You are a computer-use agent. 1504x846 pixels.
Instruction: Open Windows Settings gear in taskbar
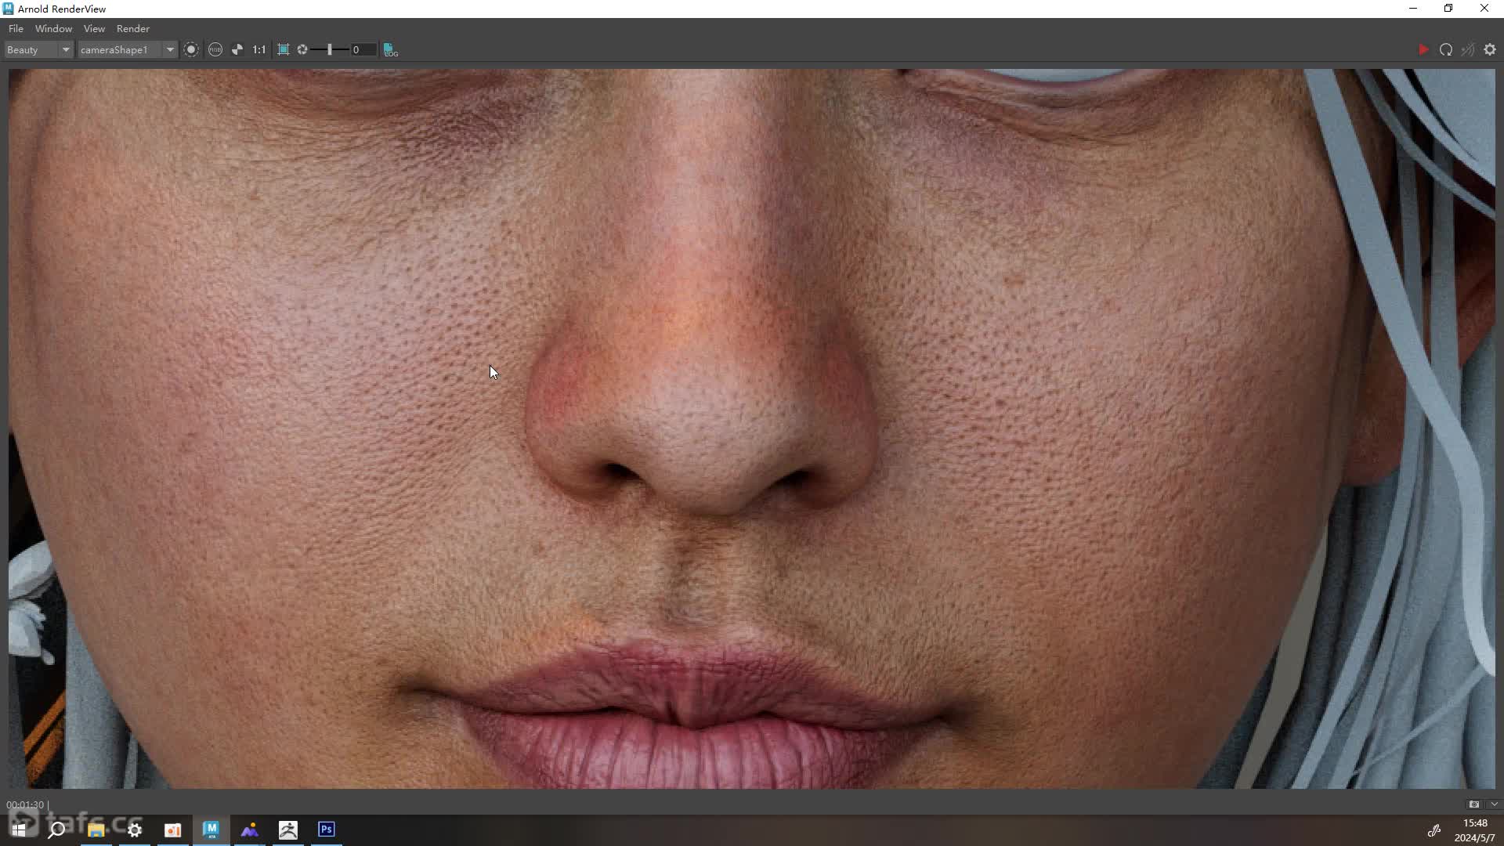coord(135,830)
